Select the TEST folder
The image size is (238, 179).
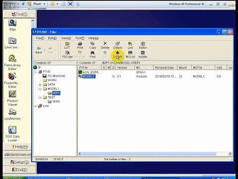51,97
